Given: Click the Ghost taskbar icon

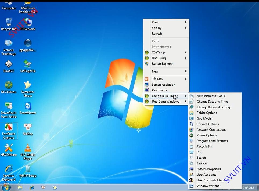Looking at the screenshot, I should [55, 188].
